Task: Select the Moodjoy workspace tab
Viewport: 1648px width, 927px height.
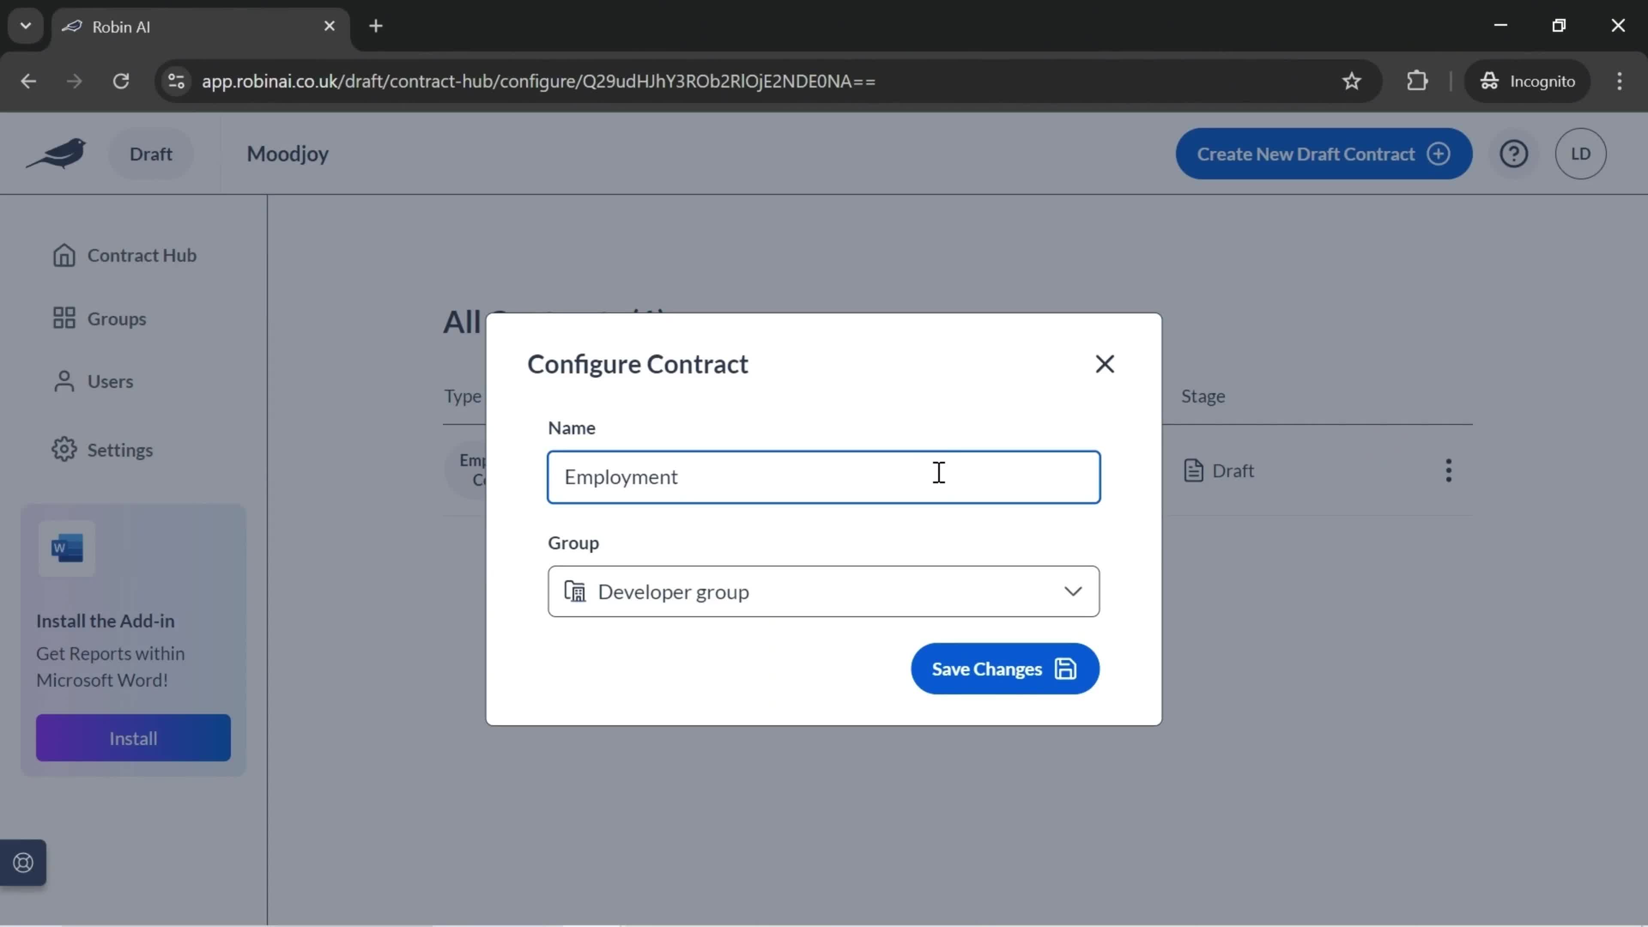Action: (288, 153)
